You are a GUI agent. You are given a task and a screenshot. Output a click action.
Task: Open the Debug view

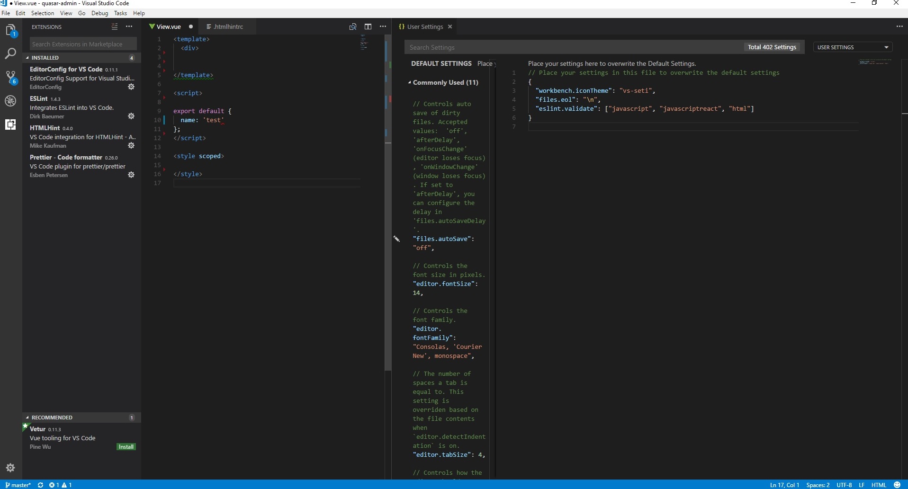point(10,101)
